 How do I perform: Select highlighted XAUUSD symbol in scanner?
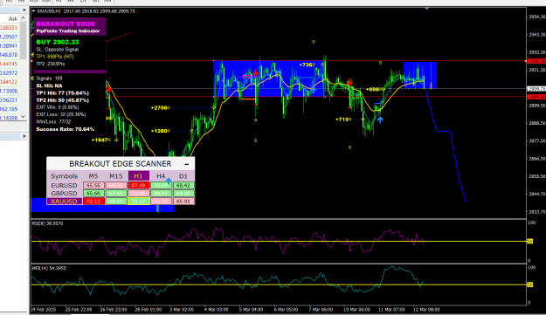[x=64, y=202]
